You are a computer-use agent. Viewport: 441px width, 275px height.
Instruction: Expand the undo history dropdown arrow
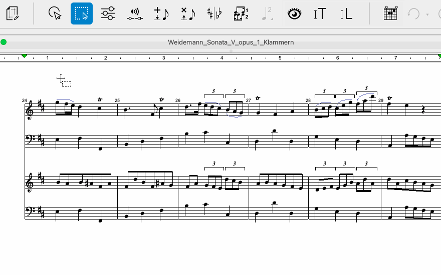click(427, 14)
